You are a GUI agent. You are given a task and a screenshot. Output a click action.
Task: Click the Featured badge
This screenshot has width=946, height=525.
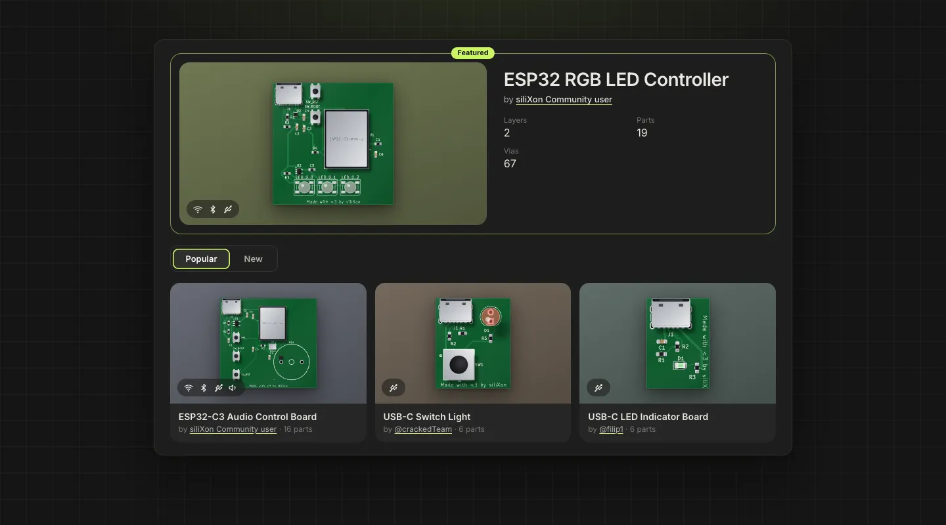tap(473, 53)
